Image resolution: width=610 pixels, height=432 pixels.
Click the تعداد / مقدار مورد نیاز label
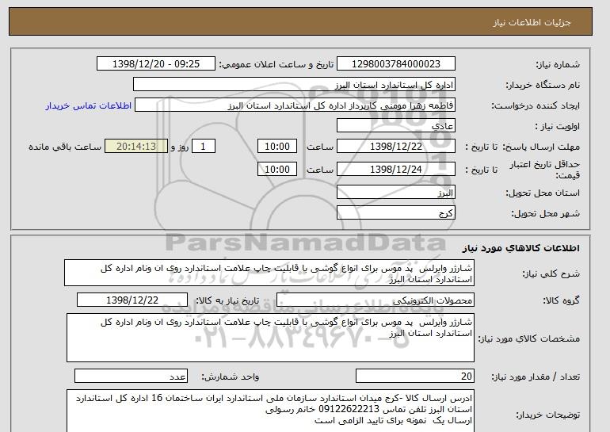pos(536,377)
